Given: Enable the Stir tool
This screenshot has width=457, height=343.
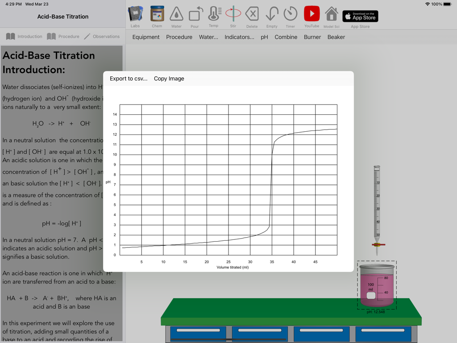Looking at the screenshot, I should [233, 16].
